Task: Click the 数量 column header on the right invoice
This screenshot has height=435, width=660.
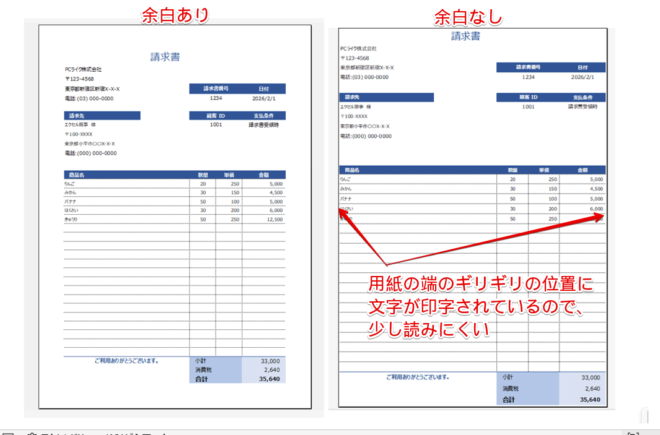Action: tap(514, 170)
